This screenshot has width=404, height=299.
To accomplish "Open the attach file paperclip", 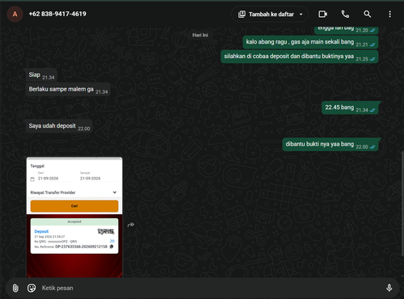I will point(15,288).
